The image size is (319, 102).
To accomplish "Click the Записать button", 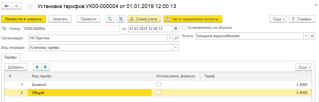I will (x=60, y=19).
